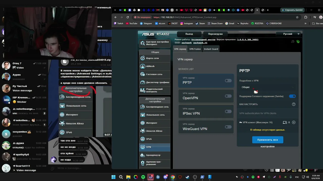Open the Guest Network (Гостевая сеть) icon

coord(142,74)
